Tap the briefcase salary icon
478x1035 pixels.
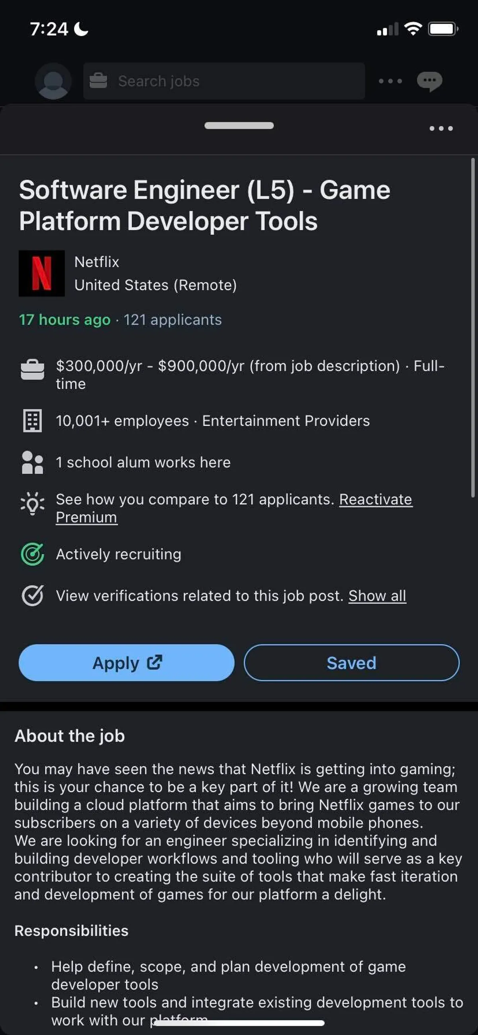tap(32, 370)
